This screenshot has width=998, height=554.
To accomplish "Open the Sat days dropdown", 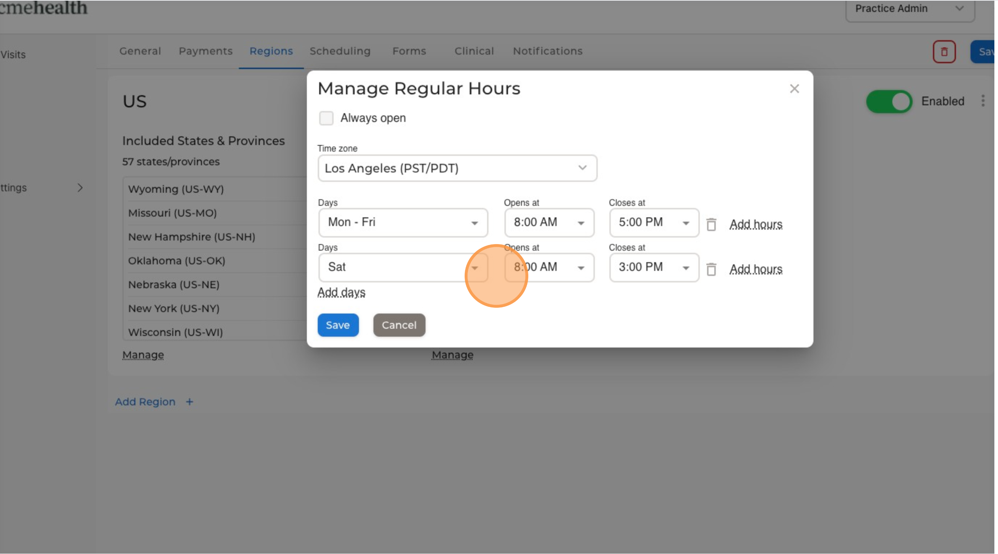I will tap(403, 268).
